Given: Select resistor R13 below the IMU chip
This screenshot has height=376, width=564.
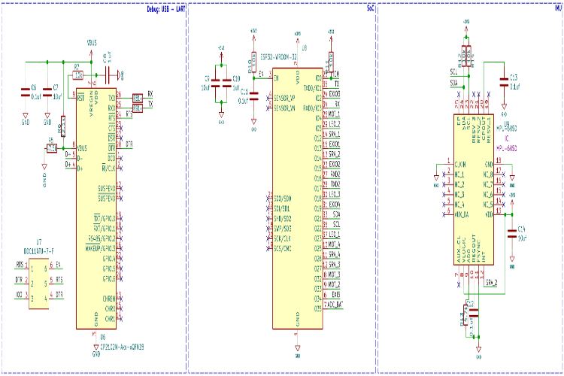Looking at the screenshot, I should coord(465,315).
